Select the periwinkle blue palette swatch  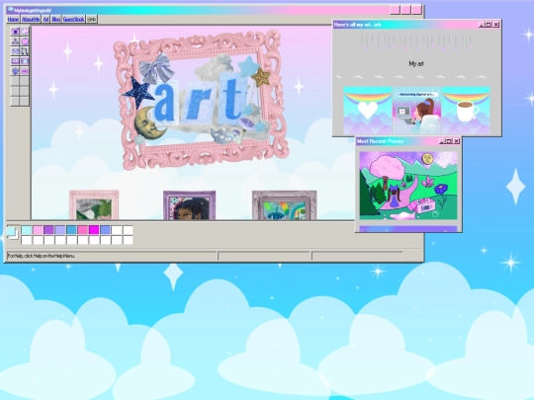[x=105, y=230]
